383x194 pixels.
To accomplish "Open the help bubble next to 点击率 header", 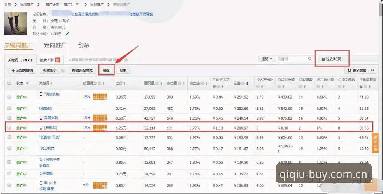I will pos(203,83).
